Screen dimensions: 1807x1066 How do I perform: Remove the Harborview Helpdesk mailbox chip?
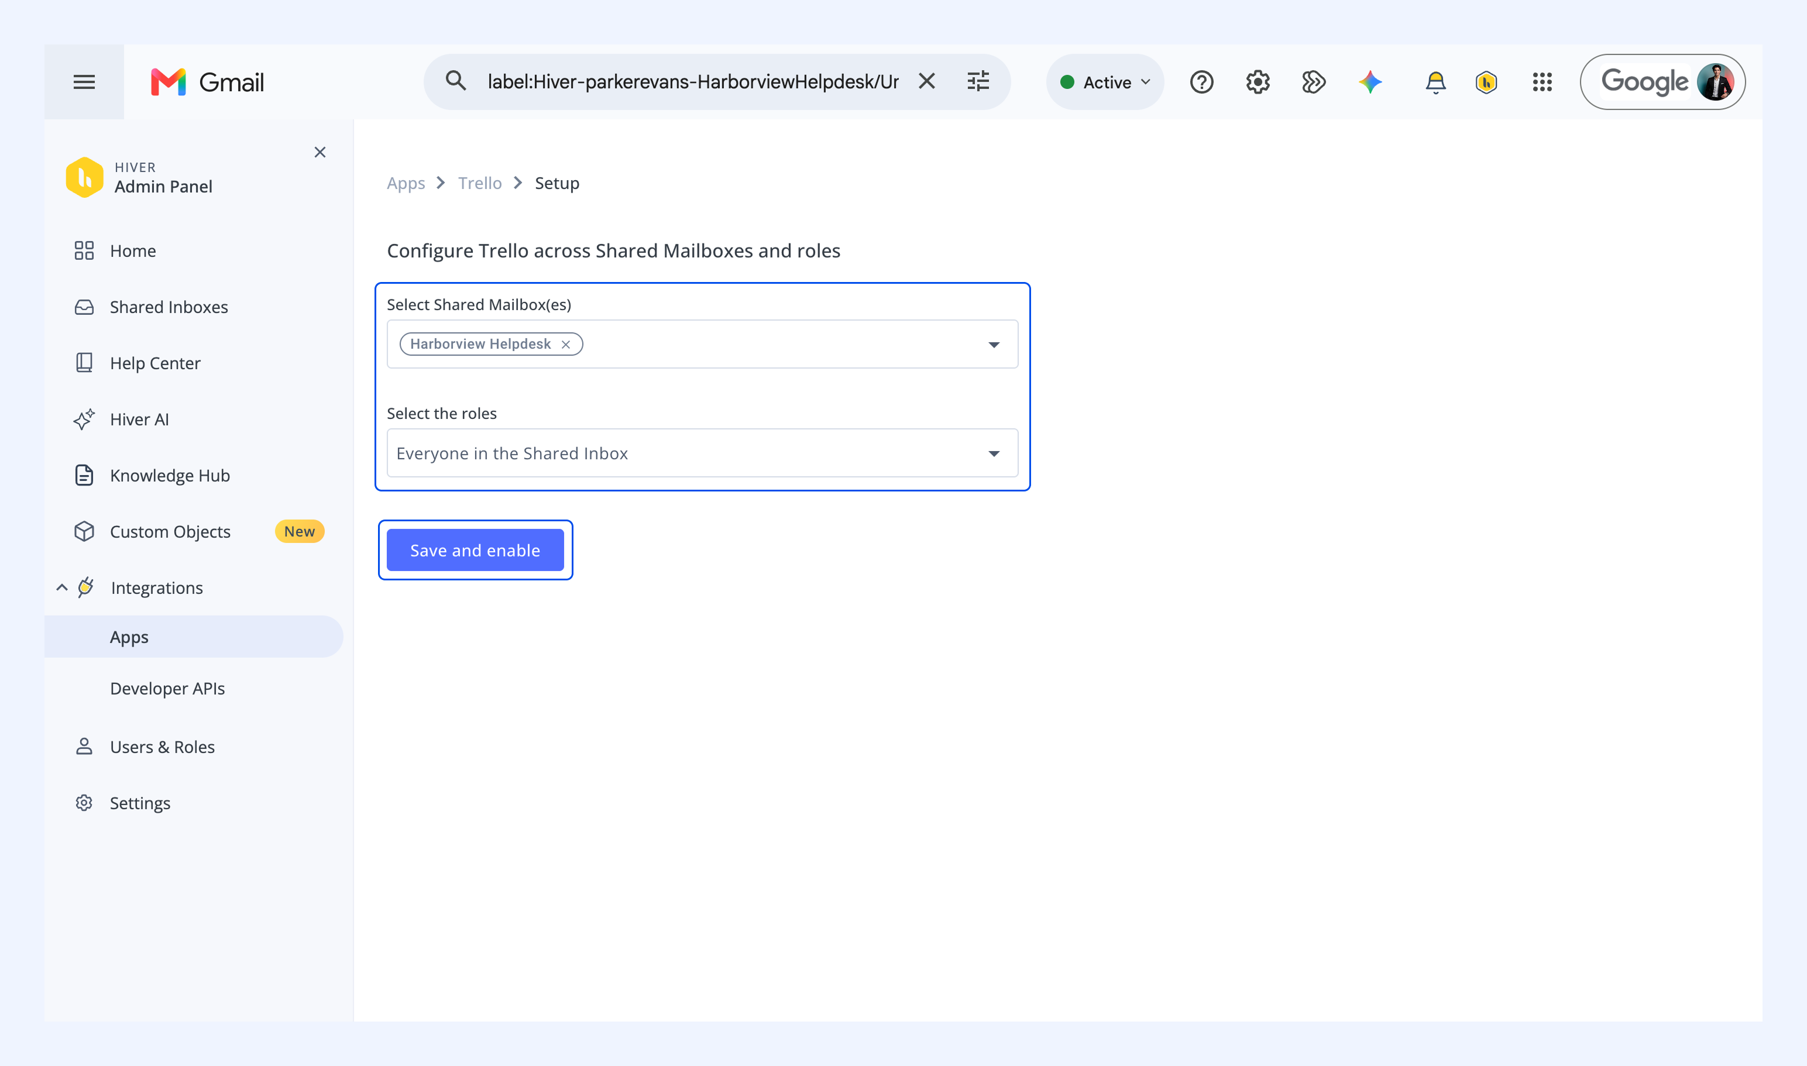[x=566, y=345]
